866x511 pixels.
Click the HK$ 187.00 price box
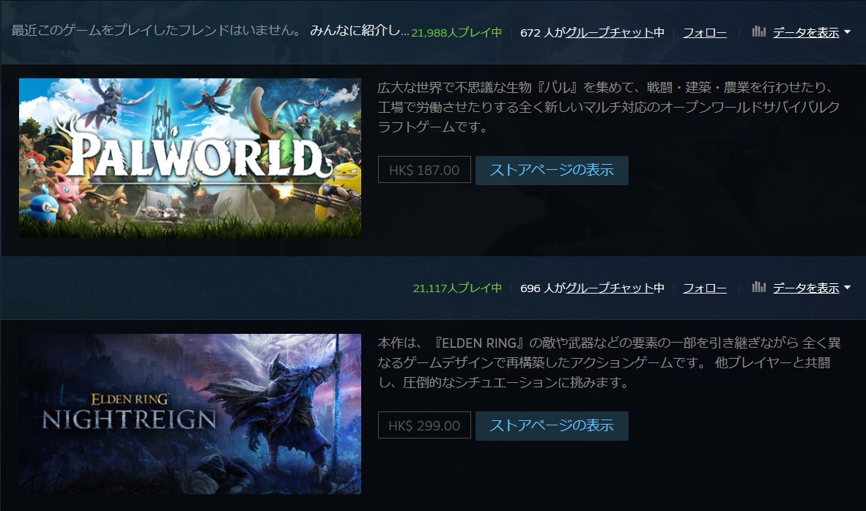424,170
